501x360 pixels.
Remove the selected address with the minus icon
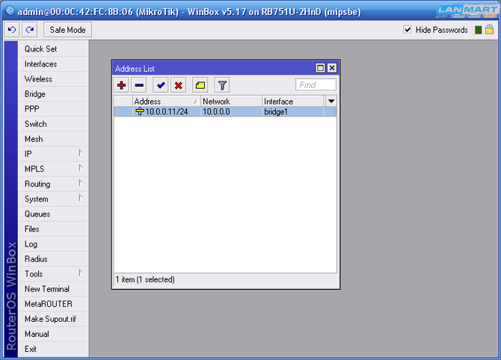[x=139, y=85]
